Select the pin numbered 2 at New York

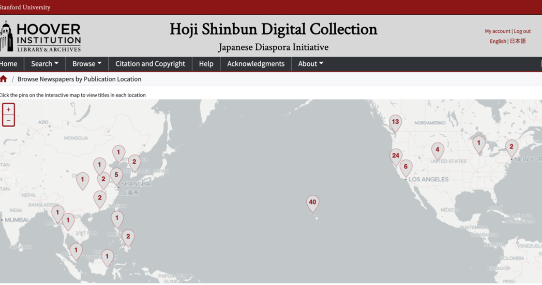[511, 148]
